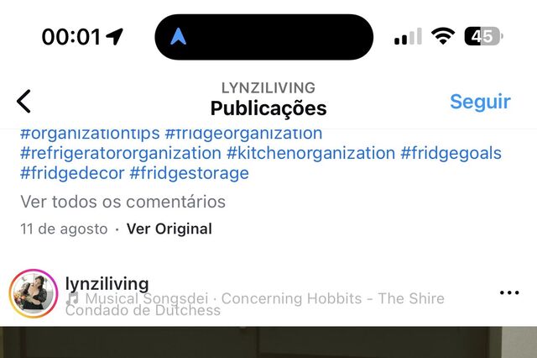This screenshot has height=358, width=537.
Task: Tap Ver Original translation link
Action: [169, 229]
